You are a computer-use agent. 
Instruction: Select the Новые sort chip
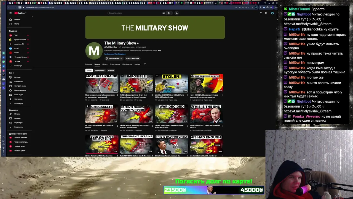(89, 70)
